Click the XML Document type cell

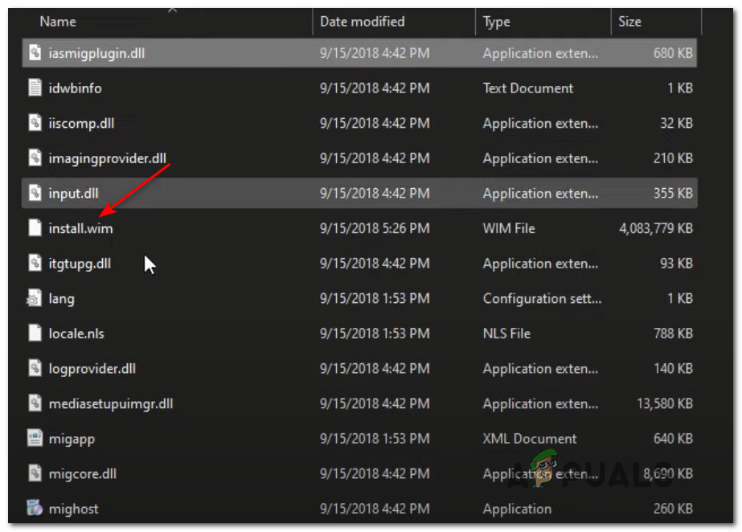[x=530, y=438]
